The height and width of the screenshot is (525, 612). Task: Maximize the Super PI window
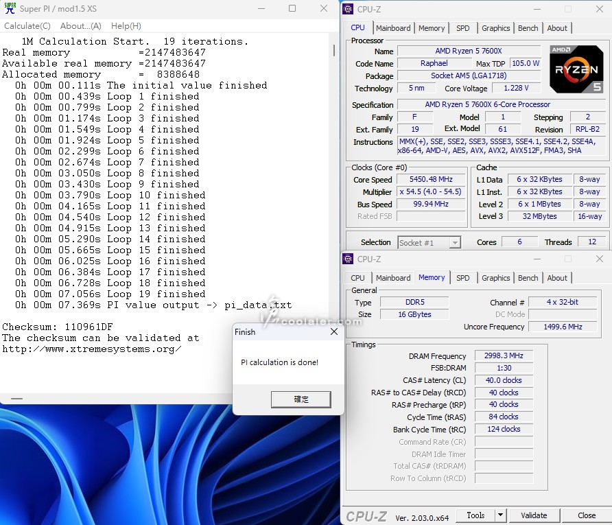click(x=292, y=9)
